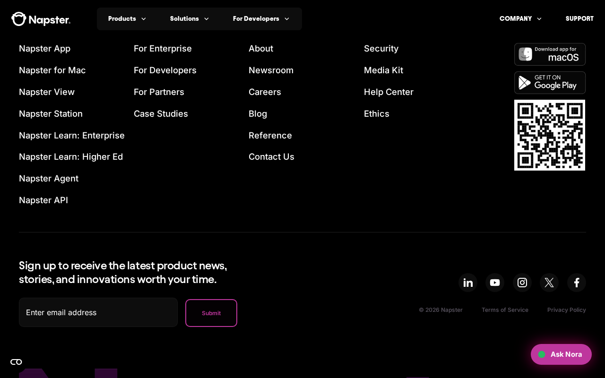Open the LinkedIn social icon
Viewport: 605px width, 378px height.
pyautogui.click(x=468, y=283)
